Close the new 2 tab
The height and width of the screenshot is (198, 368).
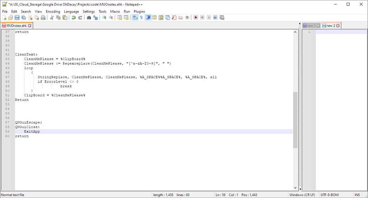[x=338, y=25]
